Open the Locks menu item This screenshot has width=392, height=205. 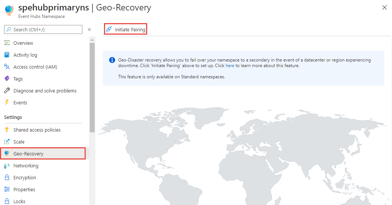[x=19, y=201]
